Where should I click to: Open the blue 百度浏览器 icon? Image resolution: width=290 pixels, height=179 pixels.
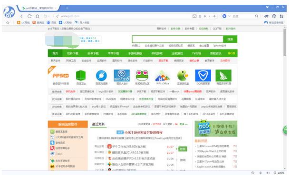(101, 76)
